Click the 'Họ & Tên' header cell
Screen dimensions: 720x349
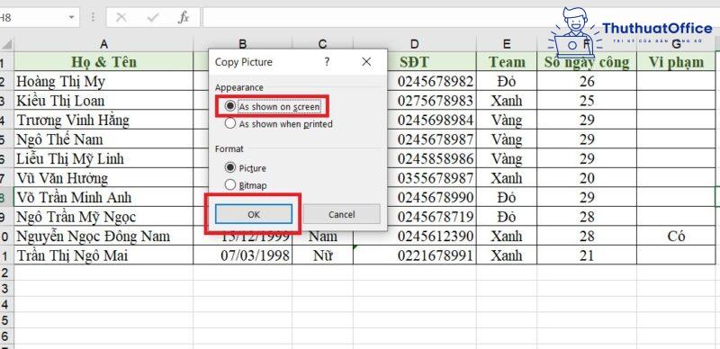click(x=103, y=61)
